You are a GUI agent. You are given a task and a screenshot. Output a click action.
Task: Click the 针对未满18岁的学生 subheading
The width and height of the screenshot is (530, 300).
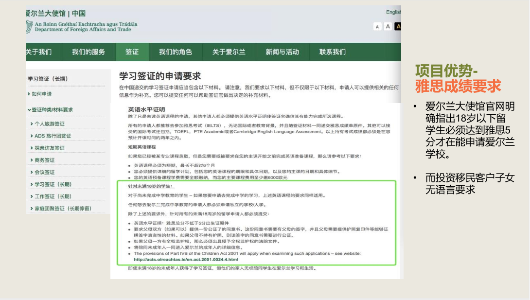pyautogui.click(x=151, y=186)
